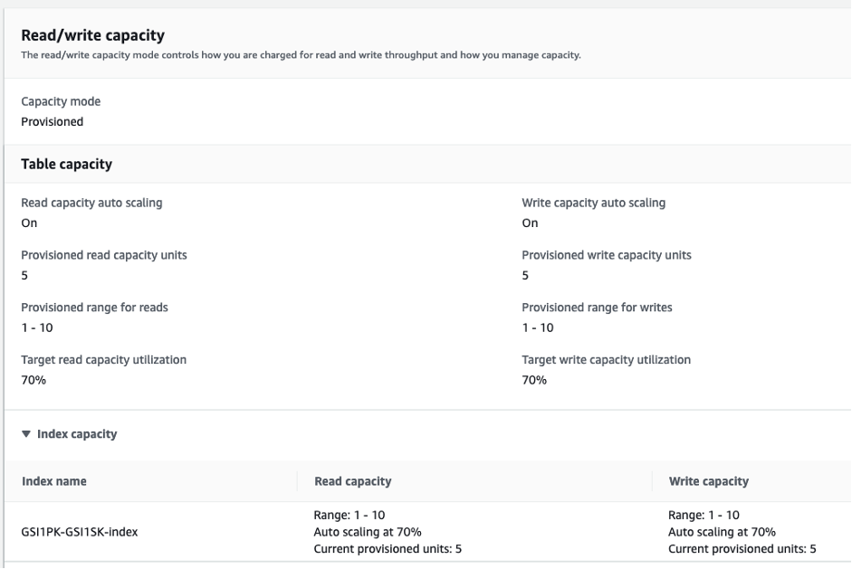Click the Table capacity section header
852x569 pixels.
(66, 164)
